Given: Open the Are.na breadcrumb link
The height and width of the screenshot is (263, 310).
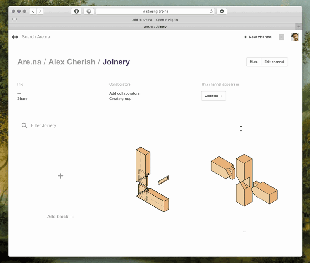Looking at the screenshot, I should [x=29, y=62].
